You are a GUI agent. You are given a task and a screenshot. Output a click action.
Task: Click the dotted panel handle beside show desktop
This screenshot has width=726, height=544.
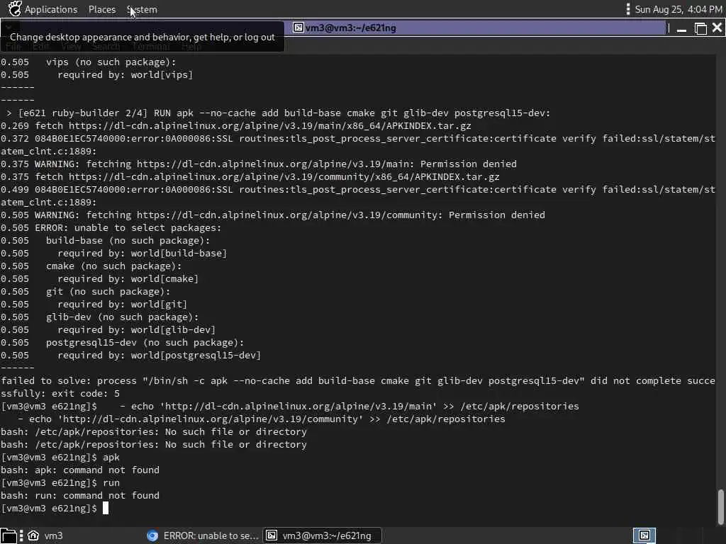tap(21, 535)
